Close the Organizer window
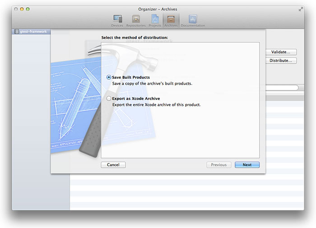Screen dimensions: 316x228 coord(16,9)
